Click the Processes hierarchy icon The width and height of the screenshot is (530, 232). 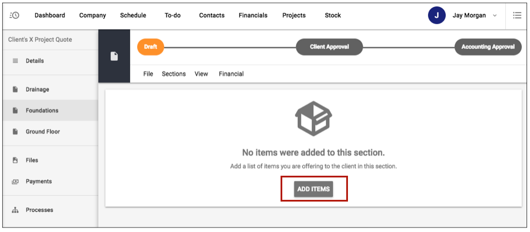coord(16,210)
